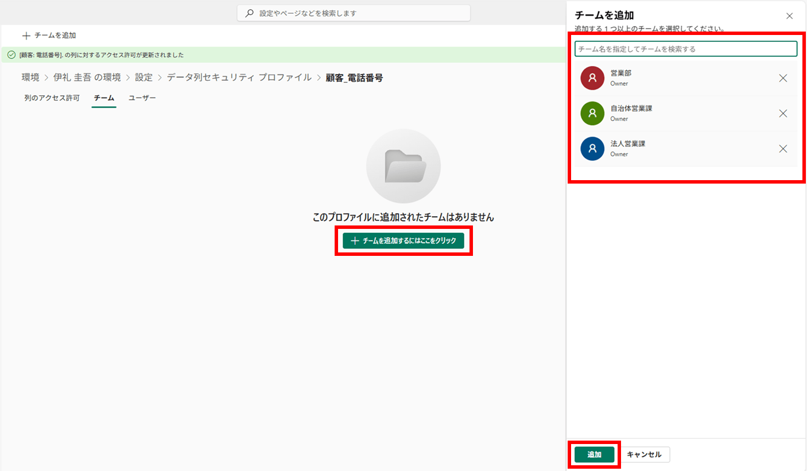Click the 法人営業課 blue avatar icon
Screen dimensions: 807x471
coord(592,149)
